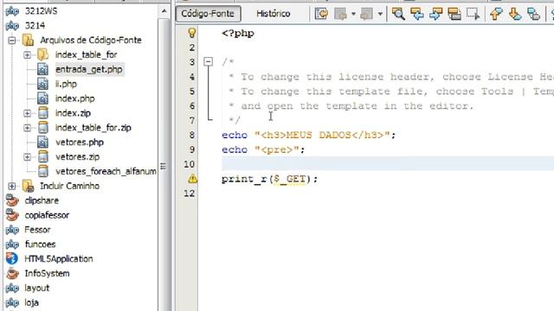Select the loja project

(31, 302)
